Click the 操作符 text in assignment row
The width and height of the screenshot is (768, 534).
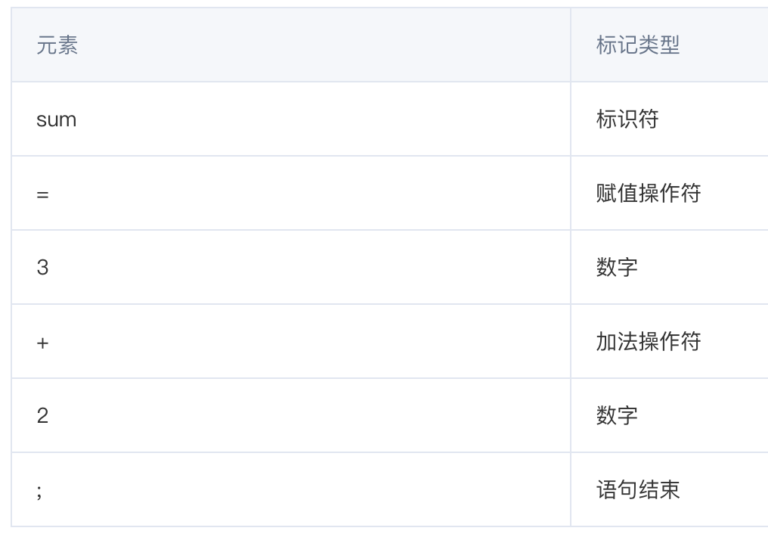pos(670,193)
